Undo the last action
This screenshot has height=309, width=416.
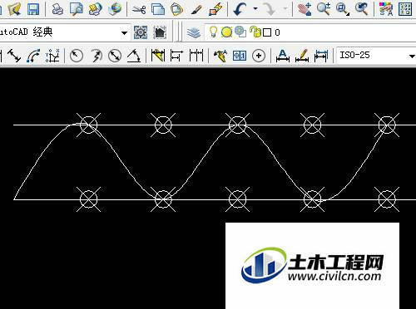240,9
